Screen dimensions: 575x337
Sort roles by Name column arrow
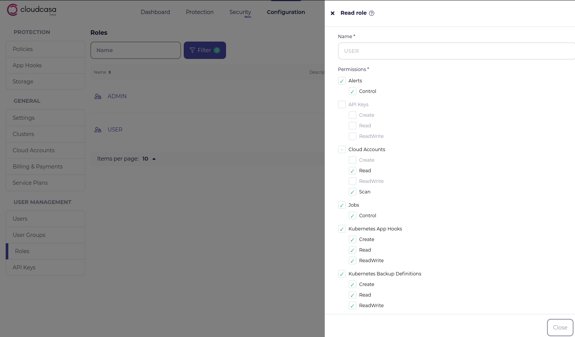[110, 72]
